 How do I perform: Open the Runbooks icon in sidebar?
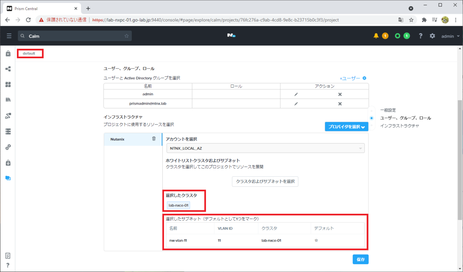pyautogui.click(x=8, y=116)
